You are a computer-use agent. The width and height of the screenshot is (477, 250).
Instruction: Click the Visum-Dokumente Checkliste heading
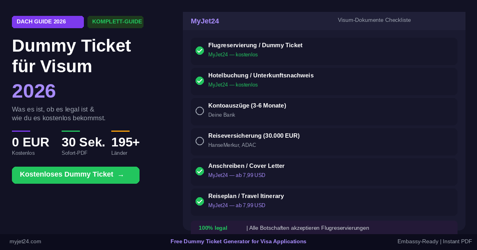coord(374,20)
